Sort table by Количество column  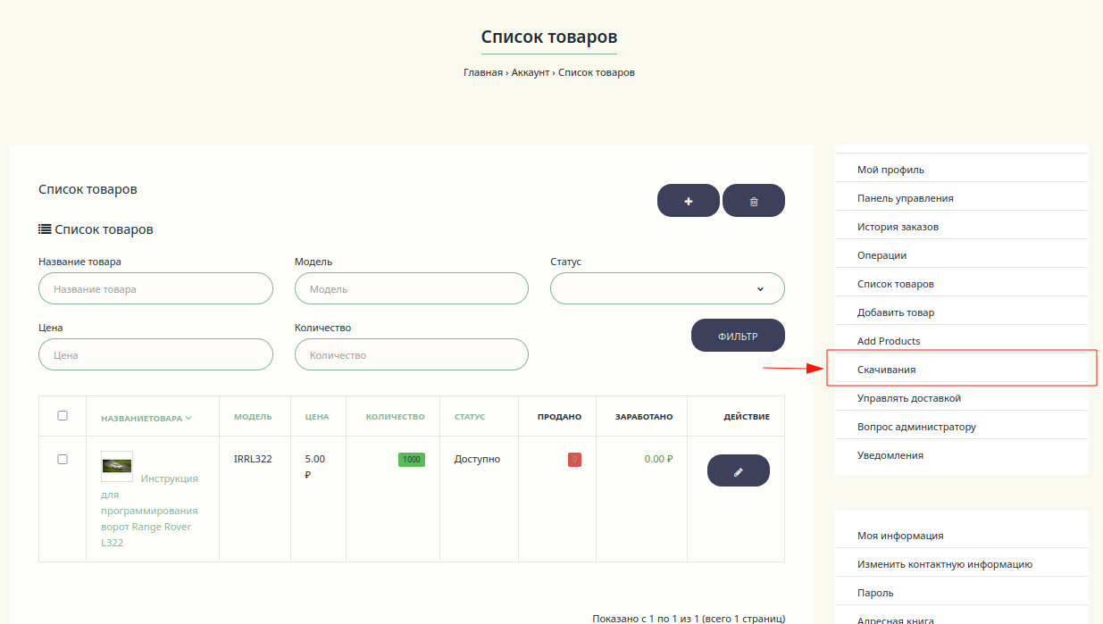tap(395, 417)
